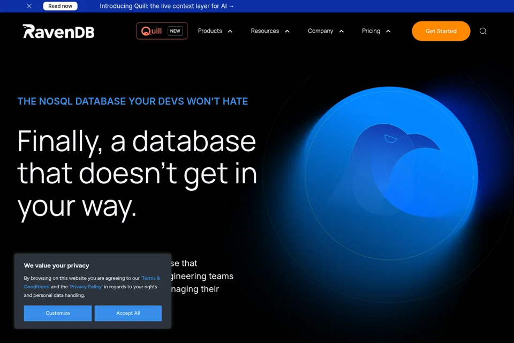Click the orange Get Started button
This screenshot has width=514, height=343.
coord(441,31)
